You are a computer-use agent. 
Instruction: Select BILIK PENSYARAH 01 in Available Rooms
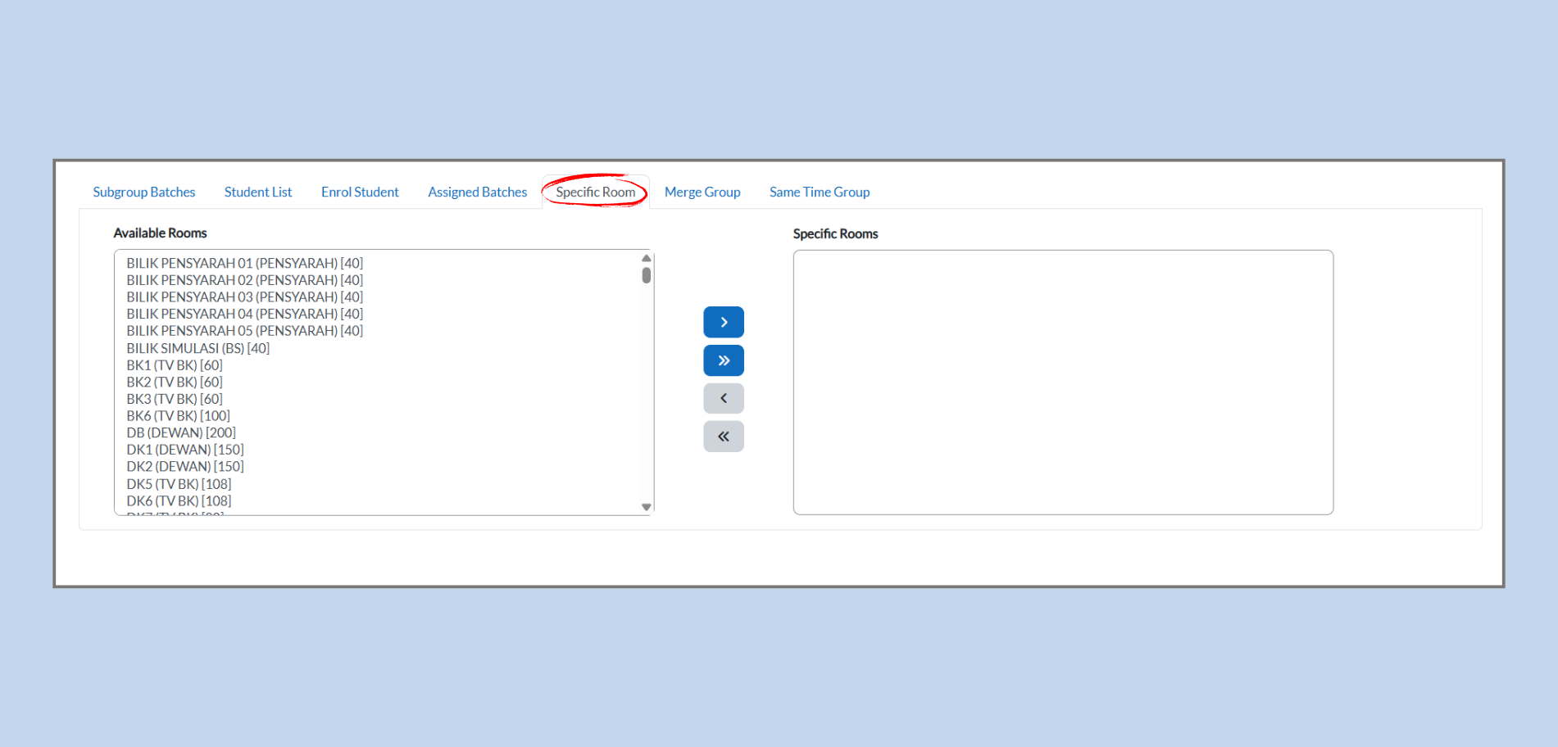click(244, 264)
